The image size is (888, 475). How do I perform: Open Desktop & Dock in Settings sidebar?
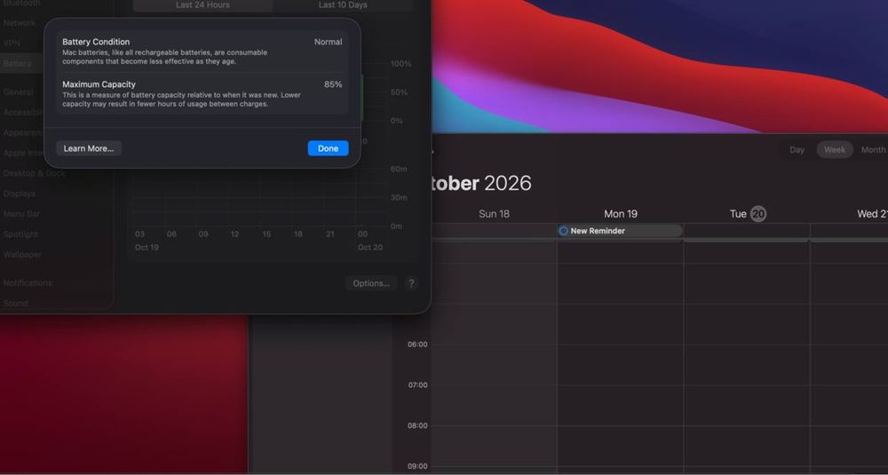click(34, 173)
